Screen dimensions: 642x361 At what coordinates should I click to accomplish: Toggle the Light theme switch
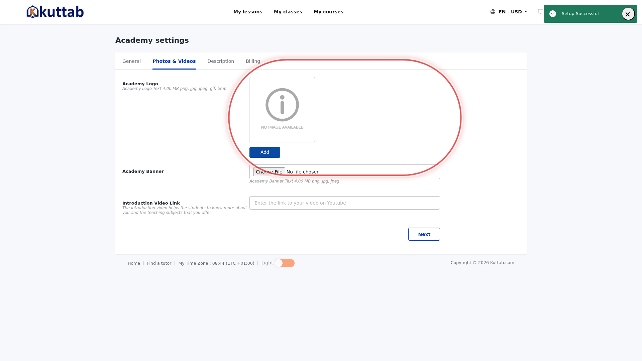pos(285,263)
